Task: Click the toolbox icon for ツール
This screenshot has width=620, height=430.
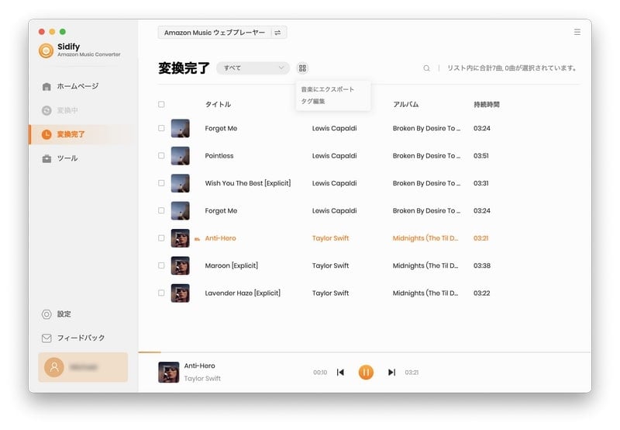Action: [46, 158]
